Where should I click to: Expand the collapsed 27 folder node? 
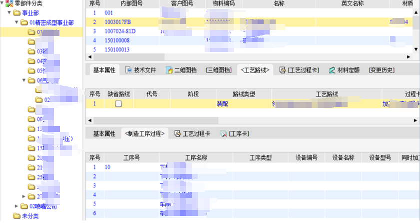[24, 196]
